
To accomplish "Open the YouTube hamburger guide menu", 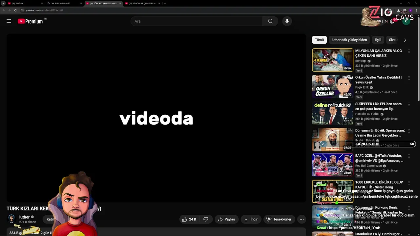I will [9, 21].
